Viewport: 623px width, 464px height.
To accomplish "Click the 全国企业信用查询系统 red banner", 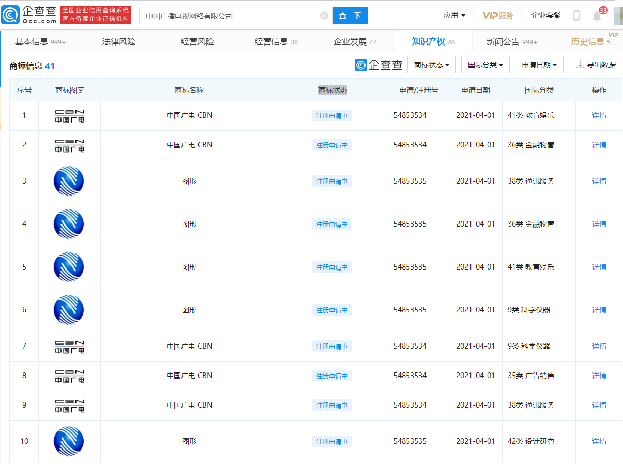I will tap(96, 15).
